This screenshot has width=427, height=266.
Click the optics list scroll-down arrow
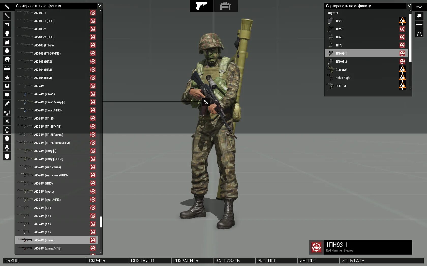pos(410,89)
